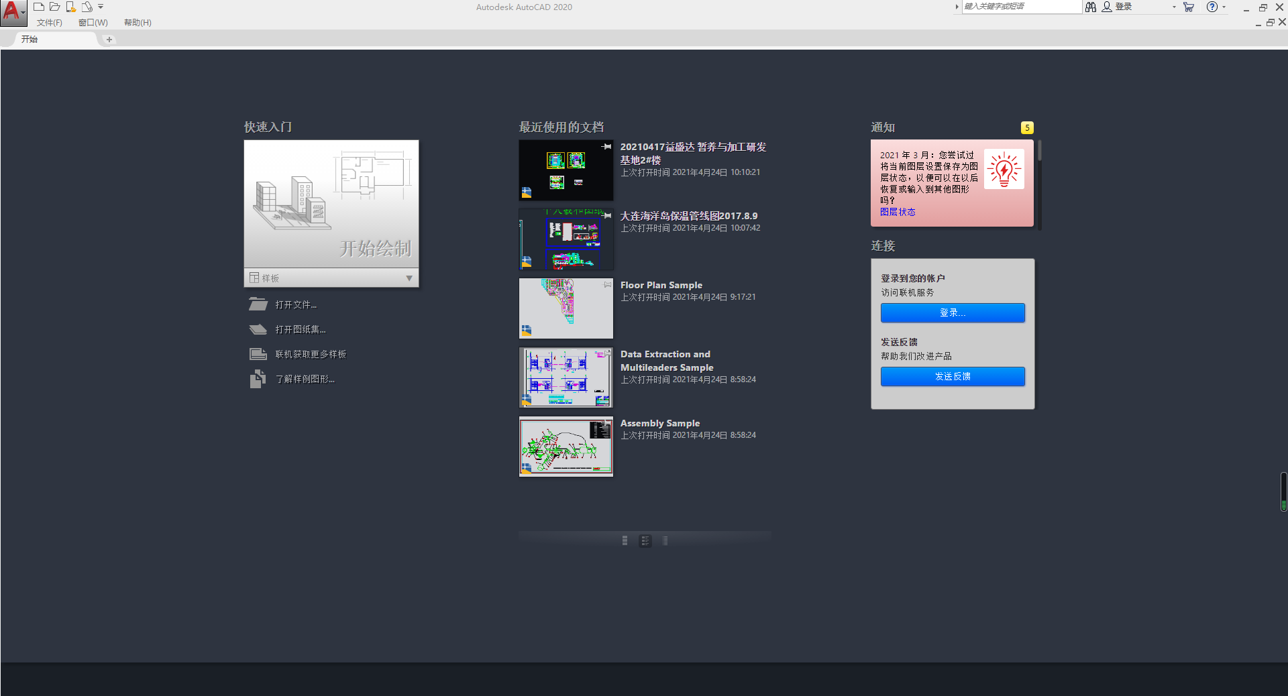This screenshot has height=696, width=1288.
Task: Toggle the pin on Floor Plan Sample
Action: (x=606, y=284)
